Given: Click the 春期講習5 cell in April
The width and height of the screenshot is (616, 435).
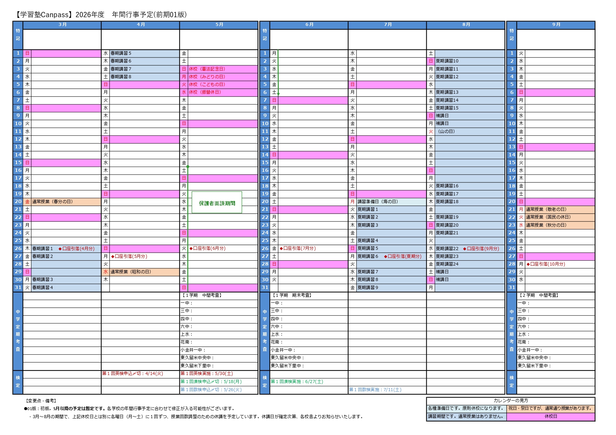Looking at the screenshot, I should coord(121,53).
